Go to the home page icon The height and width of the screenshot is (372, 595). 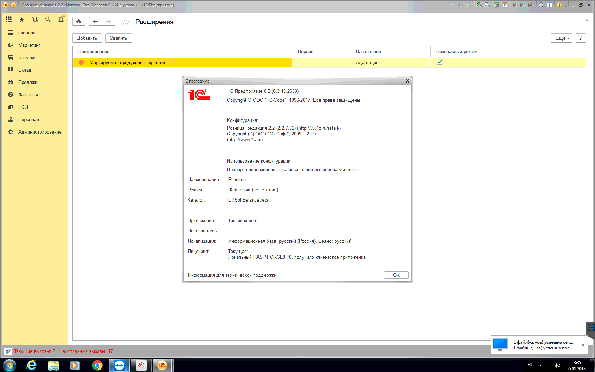tap(79, 22)
